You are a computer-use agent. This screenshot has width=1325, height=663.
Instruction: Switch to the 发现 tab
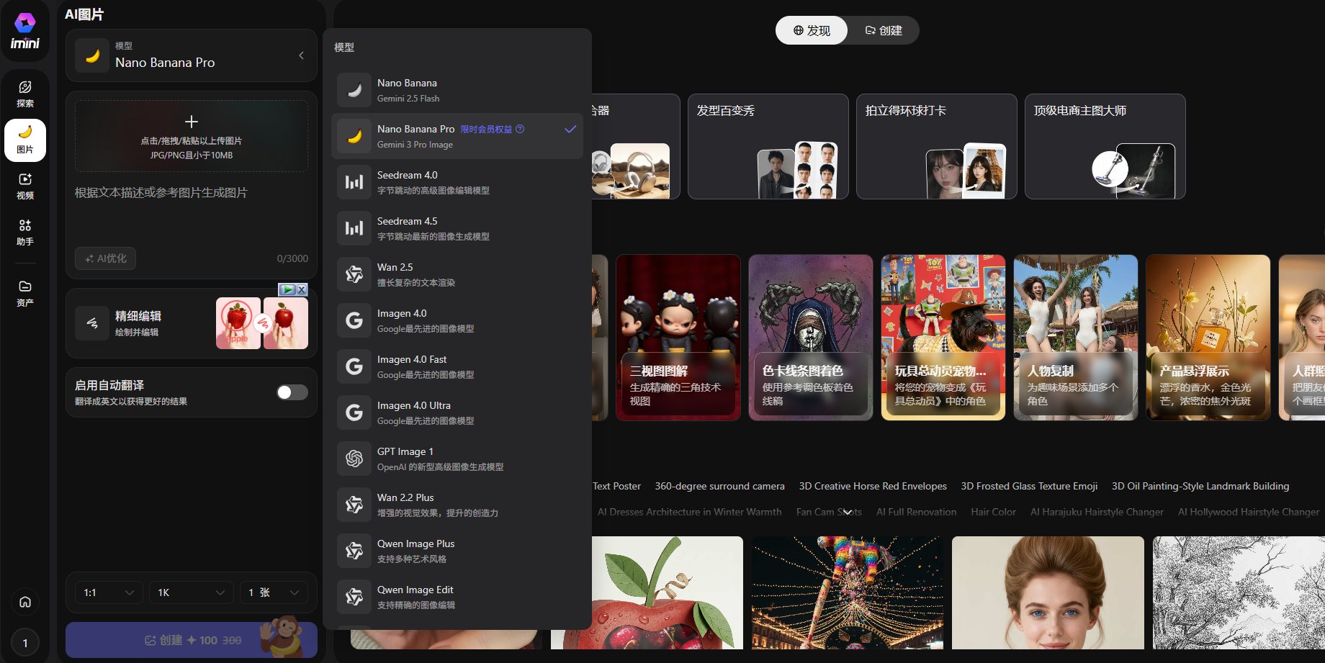pos(812,30)
